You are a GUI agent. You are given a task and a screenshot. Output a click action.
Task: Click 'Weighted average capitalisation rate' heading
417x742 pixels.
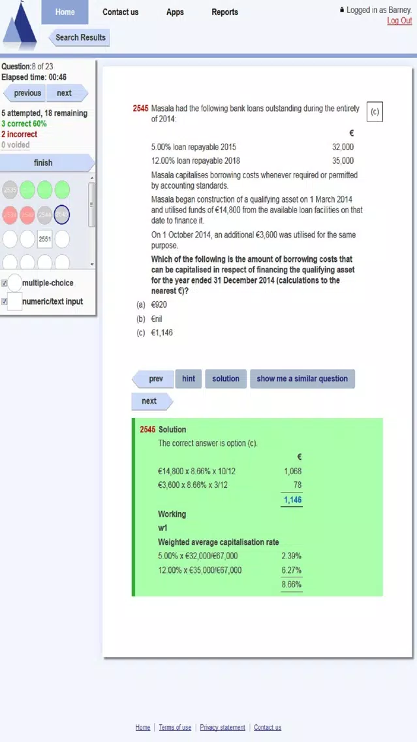click(219, 542)
